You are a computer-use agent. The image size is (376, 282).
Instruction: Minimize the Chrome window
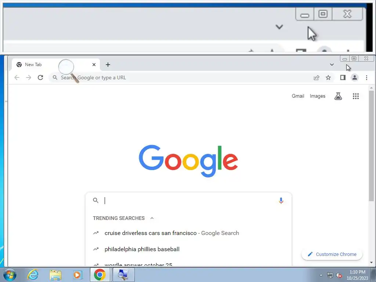(345, 58)
